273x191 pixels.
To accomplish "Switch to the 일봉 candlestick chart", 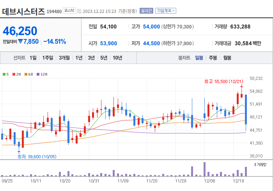I will 199,58.
